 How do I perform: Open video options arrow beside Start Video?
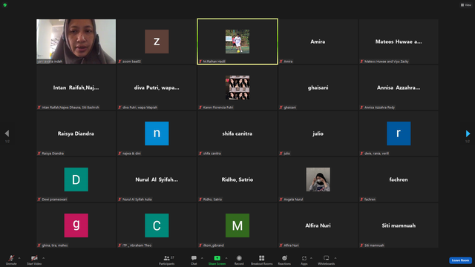(x=43, y=258)
